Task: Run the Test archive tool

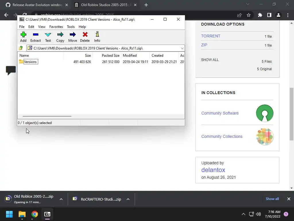Action: click(48, 37)
